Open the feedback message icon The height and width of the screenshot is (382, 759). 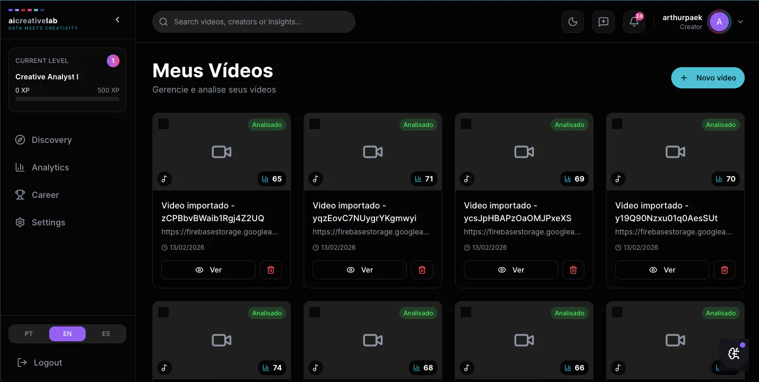coord(603,22)
